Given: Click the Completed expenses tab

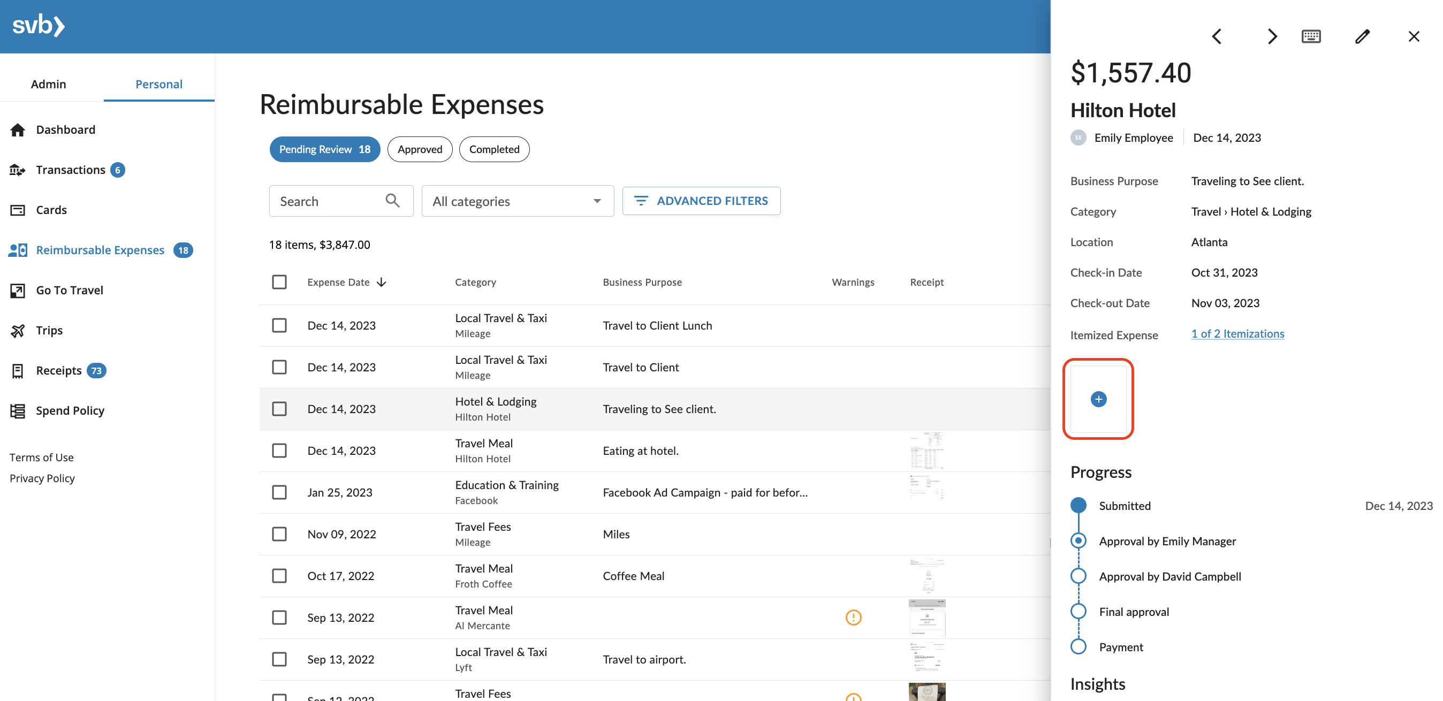Looking at the screenshot, I should 494,148.
